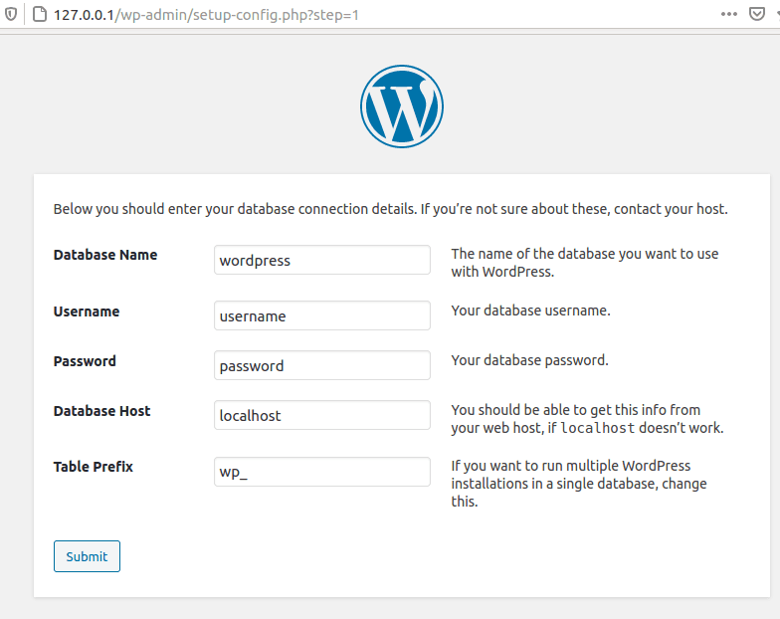Click the "Your database username." description
This screenshot has height=619, width=780.
click(530, 310)
